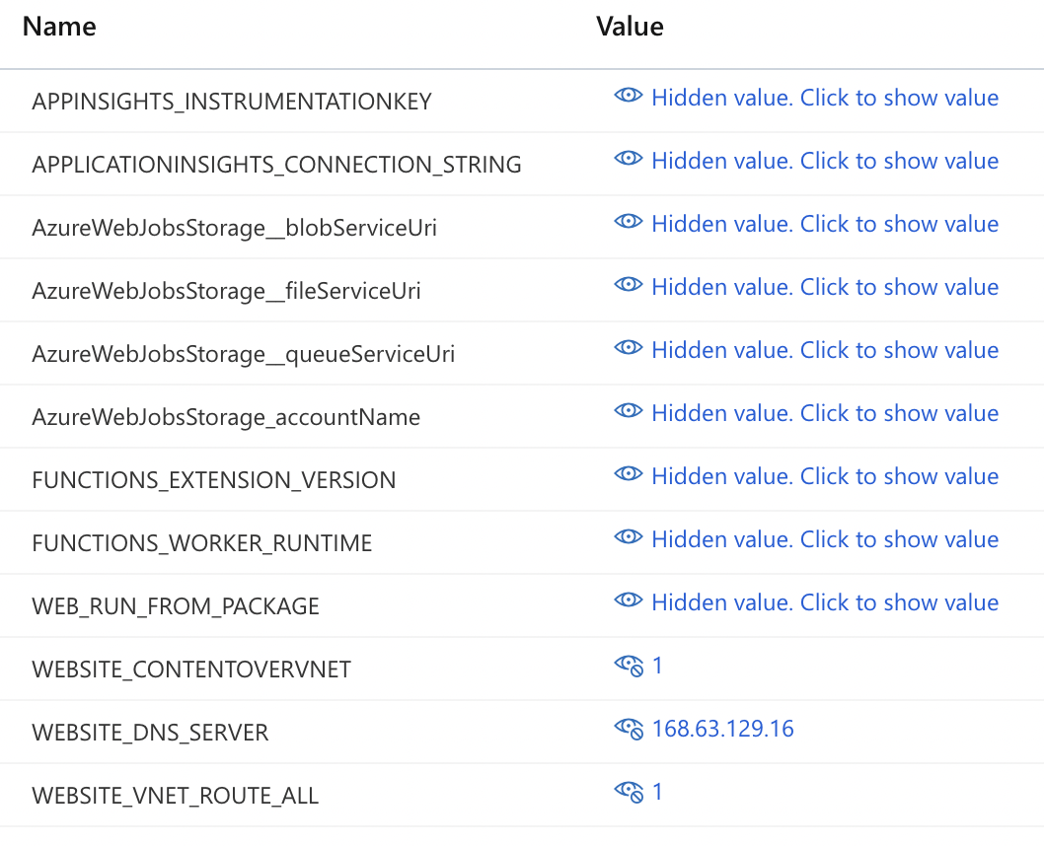Toggle visibility of WEBSITE_CONTENTOVERVNET value
This screenshot has width=1044, height=846.
click(x=631, y=665)
